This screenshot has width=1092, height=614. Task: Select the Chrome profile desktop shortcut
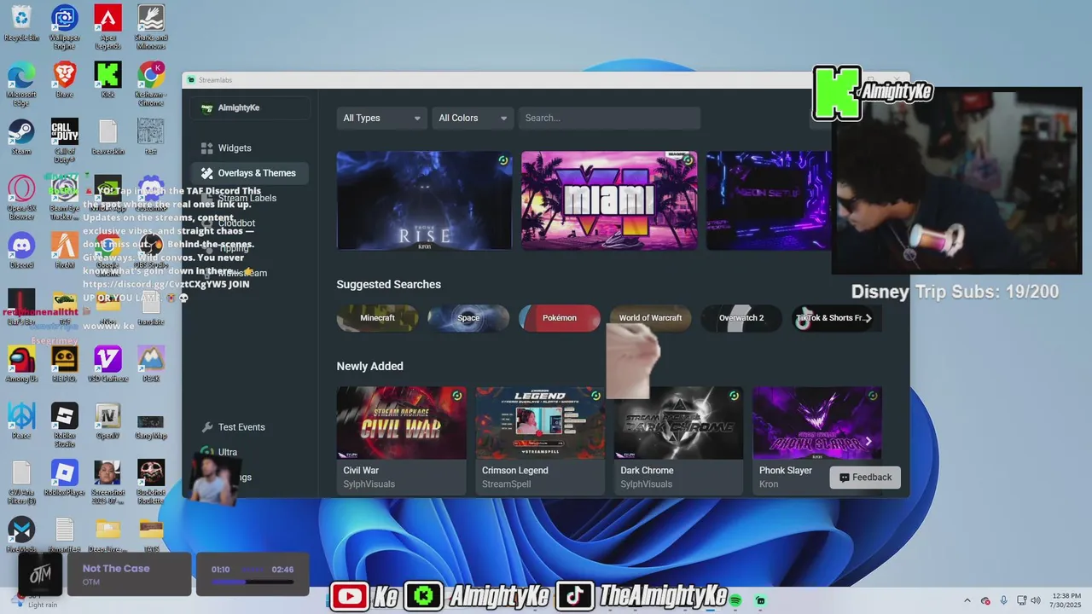[x=151, y=84]
